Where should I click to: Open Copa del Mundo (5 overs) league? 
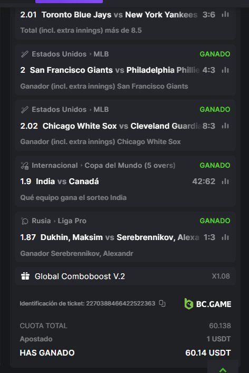point(130,165)
